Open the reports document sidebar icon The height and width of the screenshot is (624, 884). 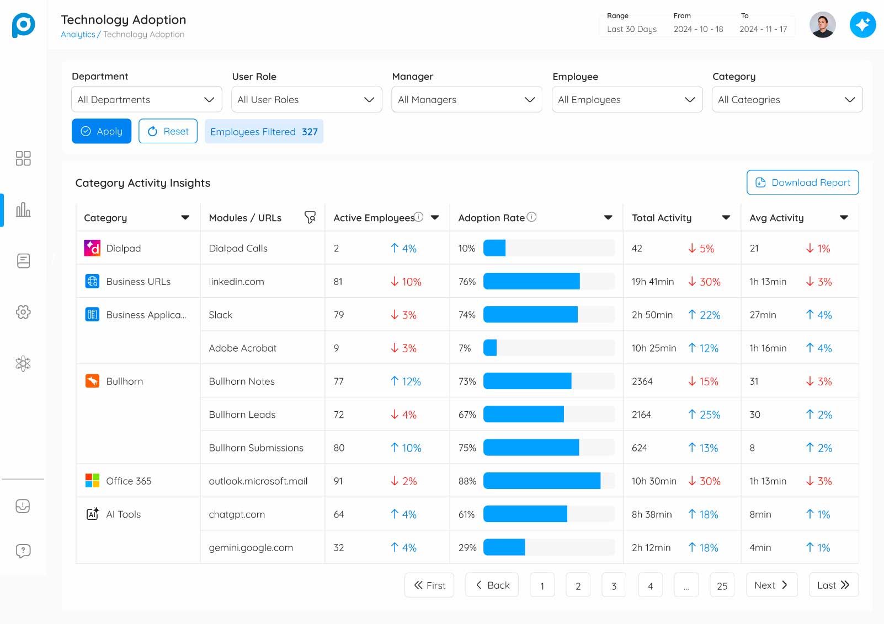pos(23,261)
